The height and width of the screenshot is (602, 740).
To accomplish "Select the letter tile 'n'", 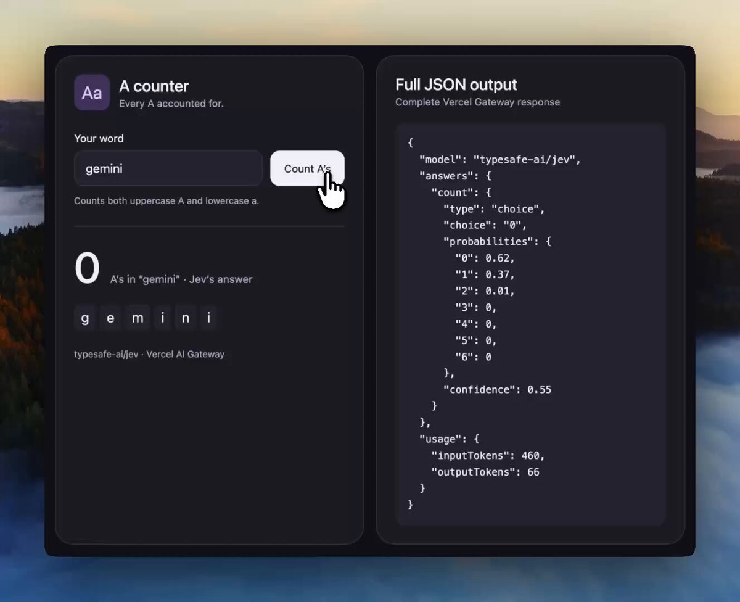I will (185, 318).
